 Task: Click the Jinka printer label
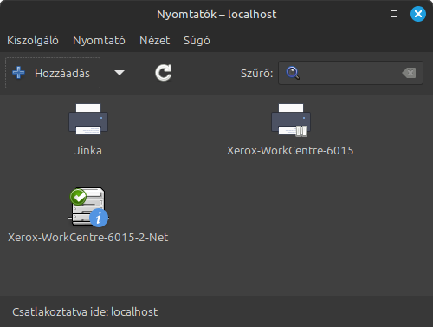(88, 151)
